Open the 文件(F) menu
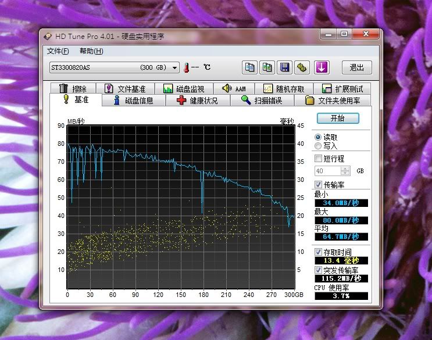This screenshot has height=340, width=432. [58, 51]
